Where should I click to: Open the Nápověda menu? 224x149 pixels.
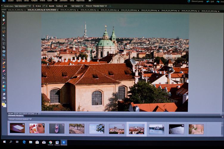(80, 1)
